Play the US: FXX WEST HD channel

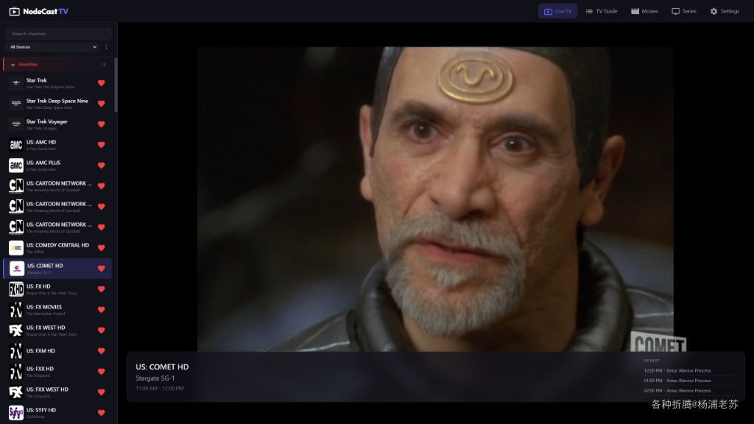(57, 392)
